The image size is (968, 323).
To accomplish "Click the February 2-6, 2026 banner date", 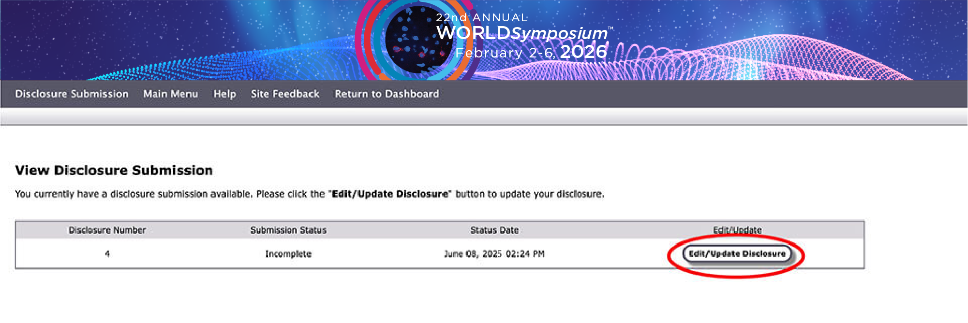I will point(531,52).
